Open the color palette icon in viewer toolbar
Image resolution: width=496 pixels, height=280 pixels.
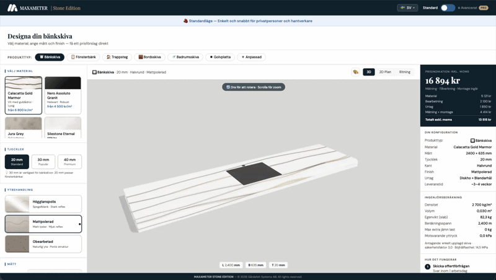[x=355, y=72]
